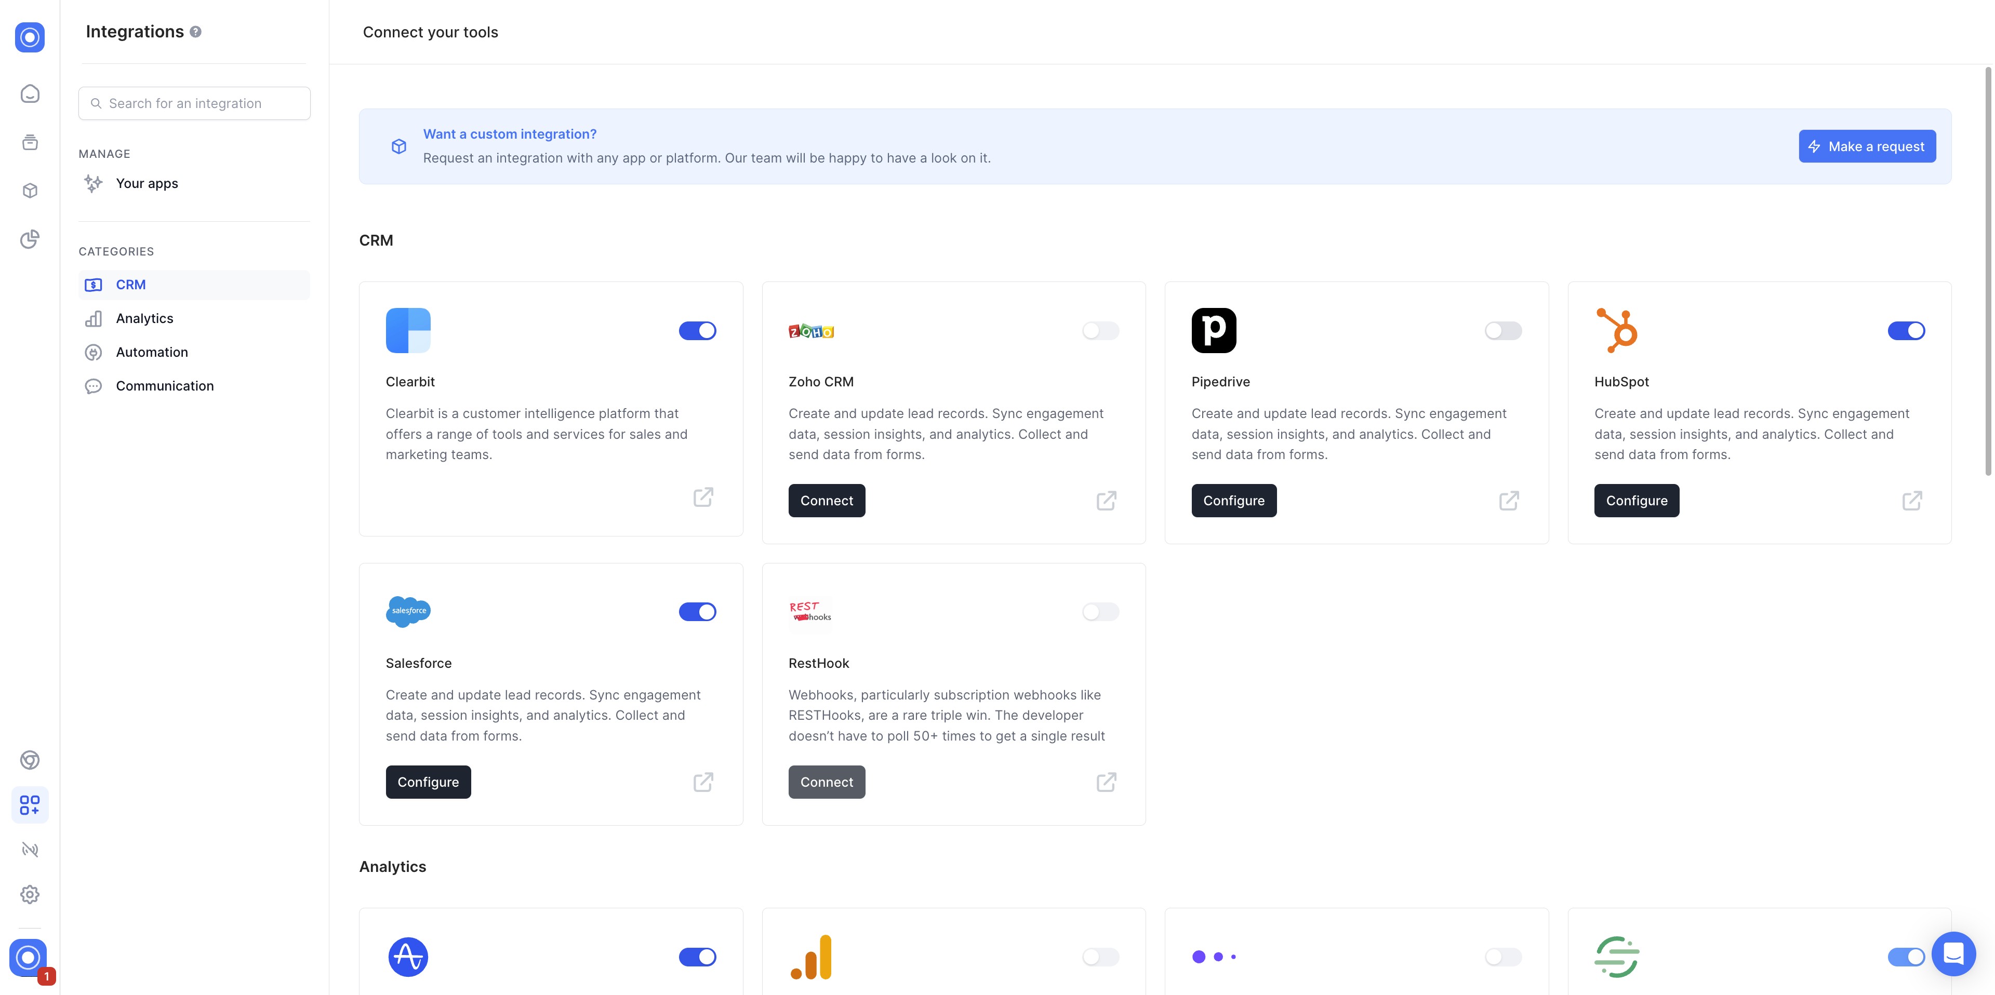Open the external link on the Pipedrive card
This screenshot has width=1995, height=995.
click(x=1509, y=500)
